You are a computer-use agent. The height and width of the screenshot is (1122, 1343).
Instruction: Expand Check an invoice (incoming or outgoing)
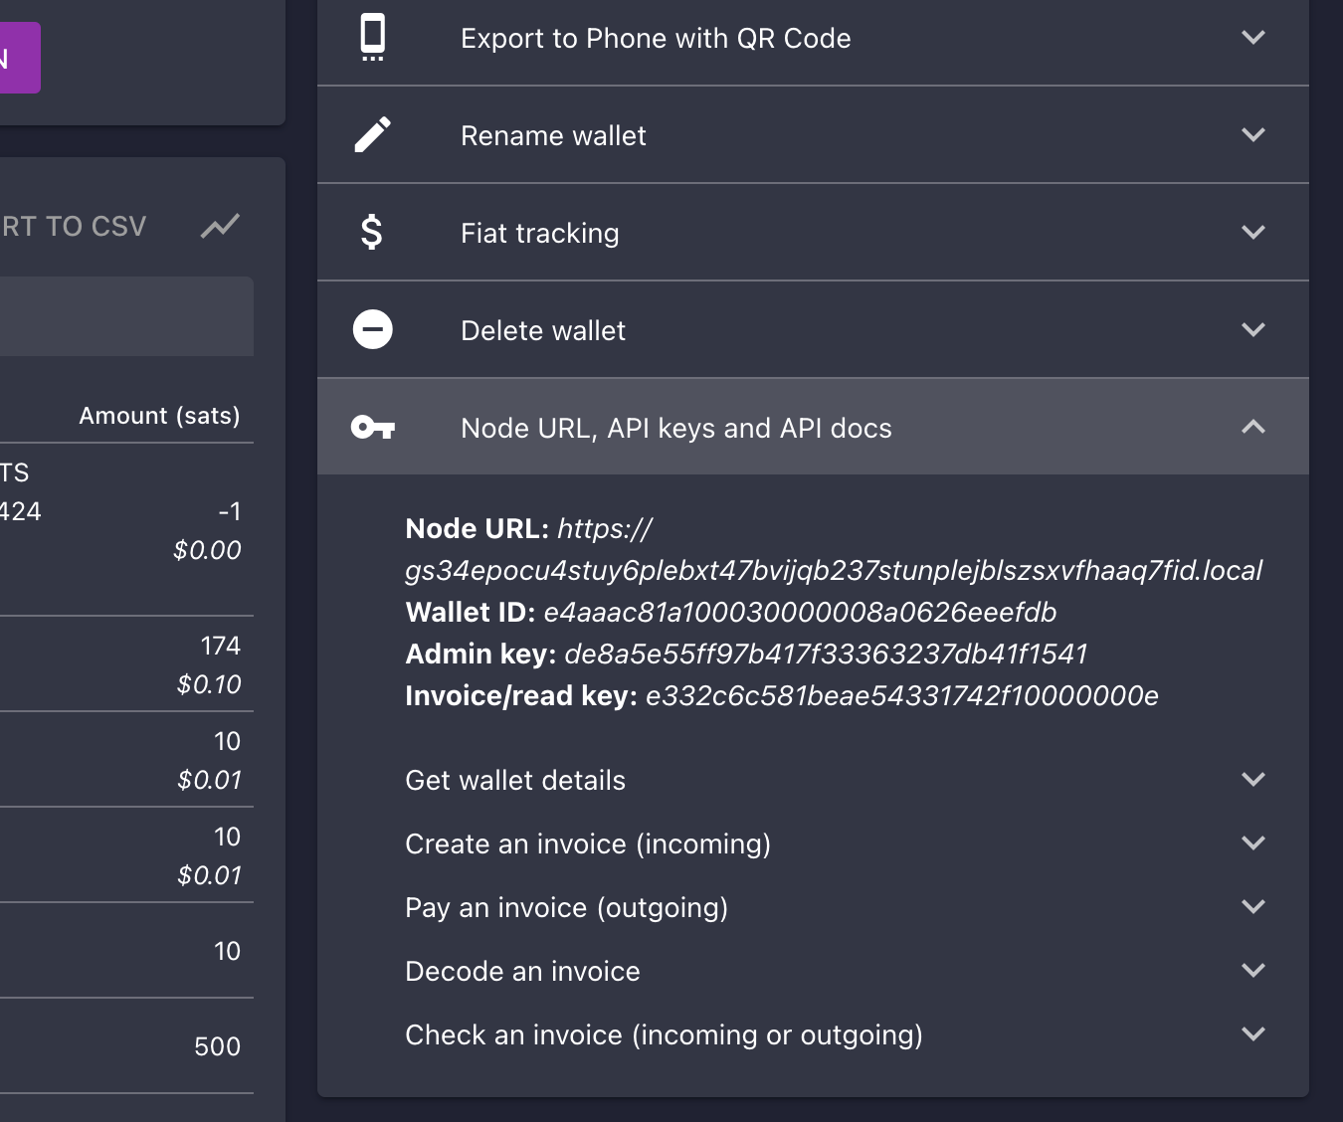[x=1252, y=1034]
